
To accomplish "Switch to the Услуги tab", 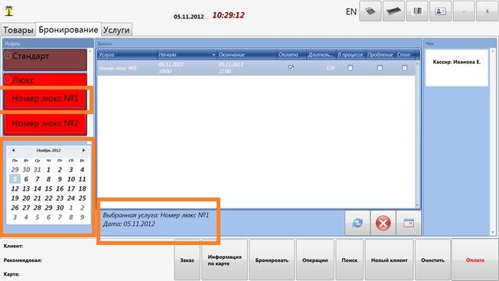I will tap(116, 30).
